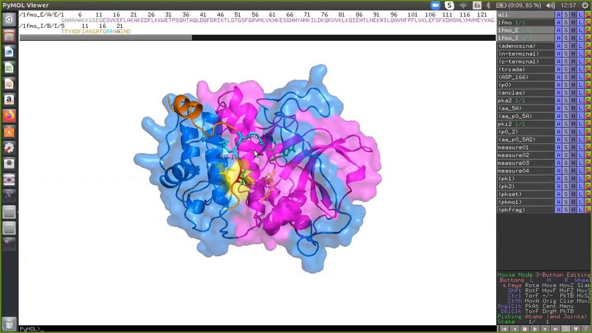Toggle (c-terminal) selection

tap(526, 62)
